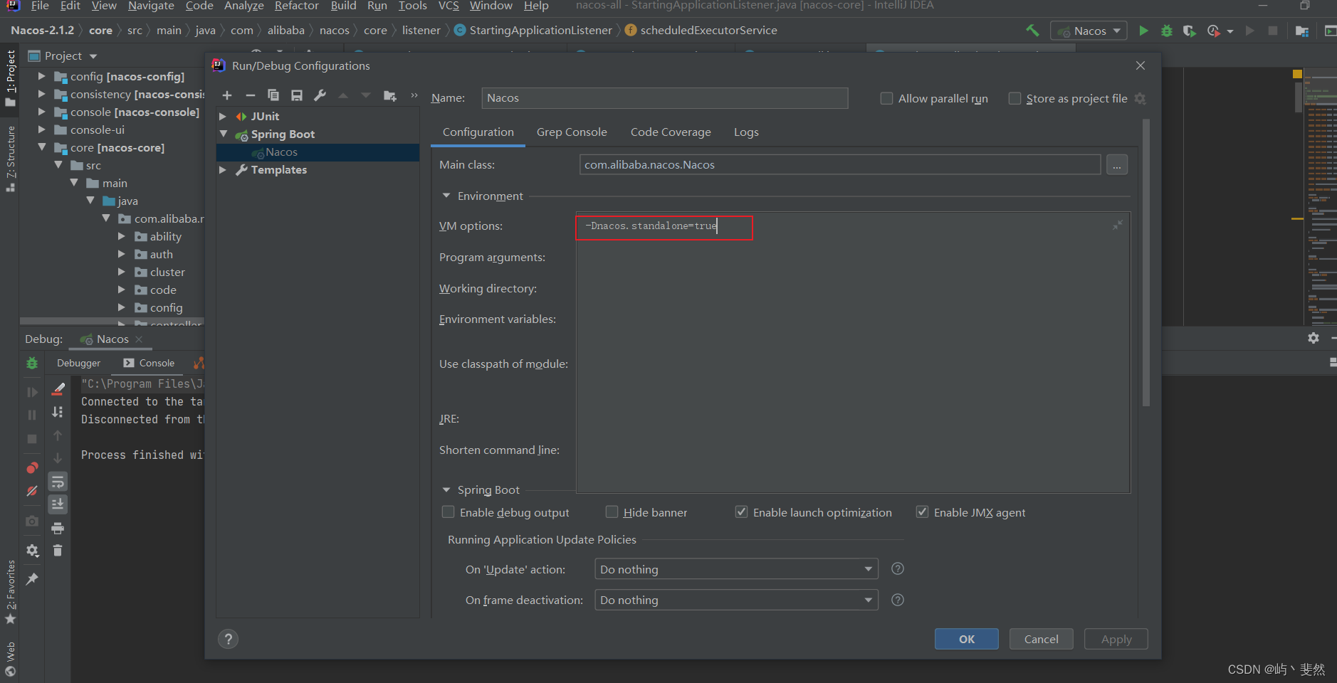Click Main class input field
The width and height of the screenshot is (1337, 683).
point(840,165)
